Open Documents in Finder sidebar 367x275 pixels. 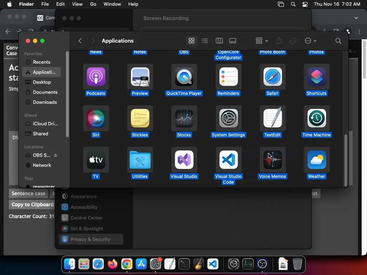click(x=42, y=92)
